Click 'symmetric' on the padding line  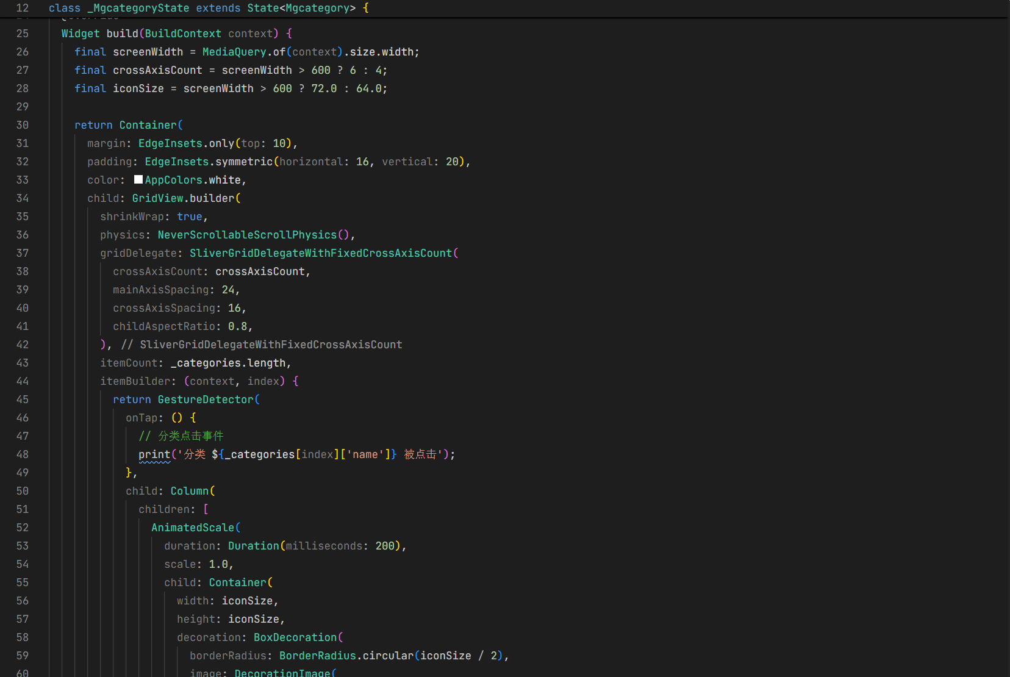click(x=244, y=162)
